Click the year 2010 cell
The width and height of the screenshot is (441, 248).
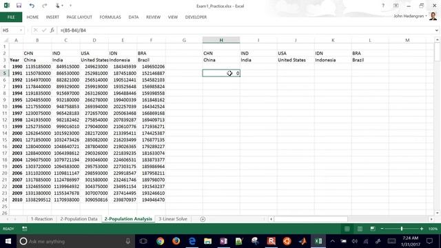tap(17, 200)
